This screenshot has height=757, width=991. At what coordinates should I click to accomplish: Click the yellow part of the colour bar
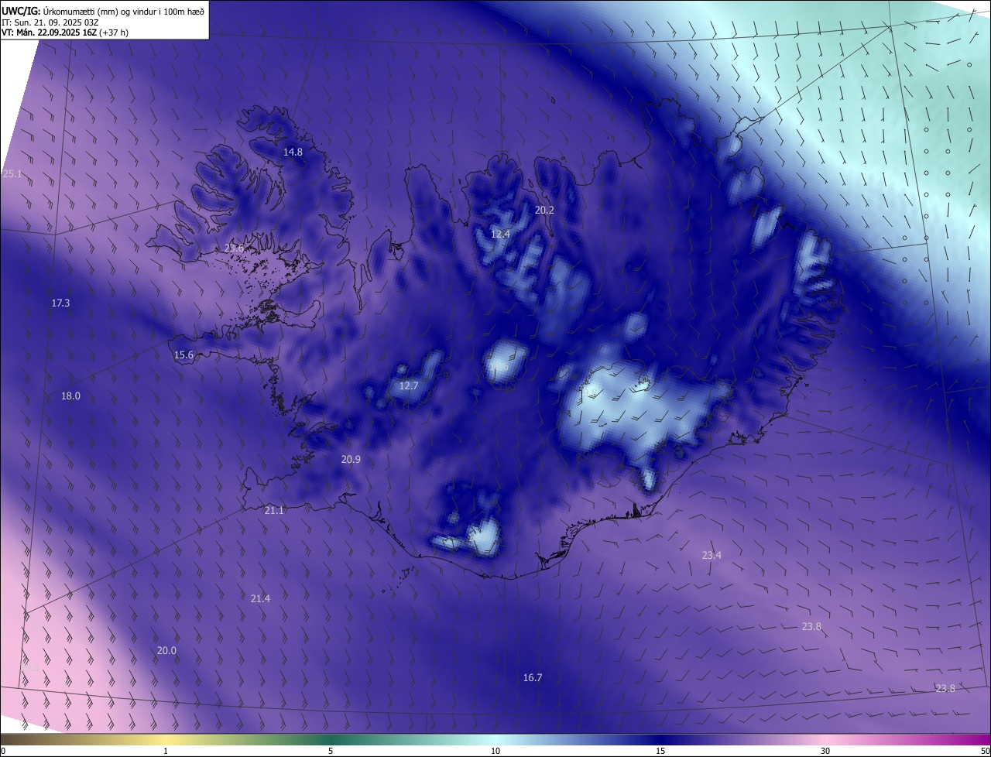point(166,739)
